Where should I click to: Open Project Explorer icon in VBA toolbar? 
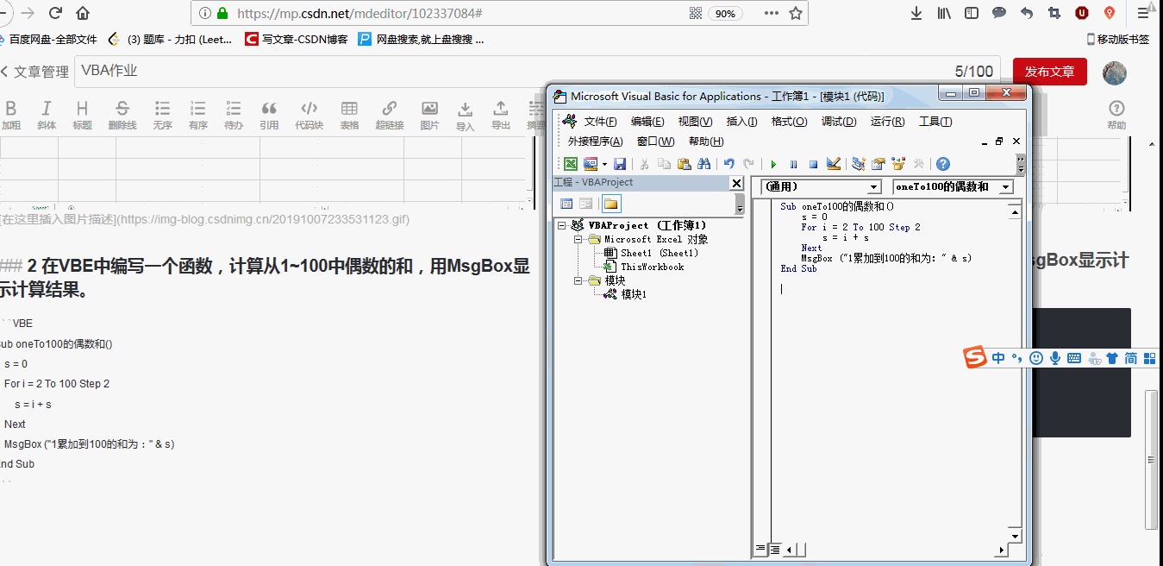(859, 164)
